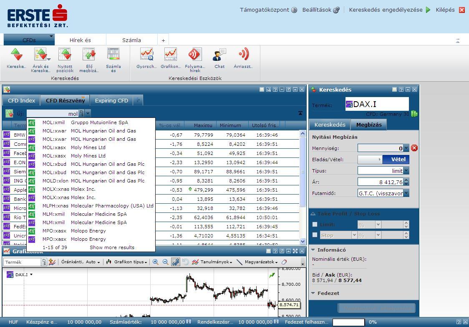Image resolution: width=469 pixels, height=327 pixels.
Task: Clear the quantity with the red X icon
Action: point(414,148)
